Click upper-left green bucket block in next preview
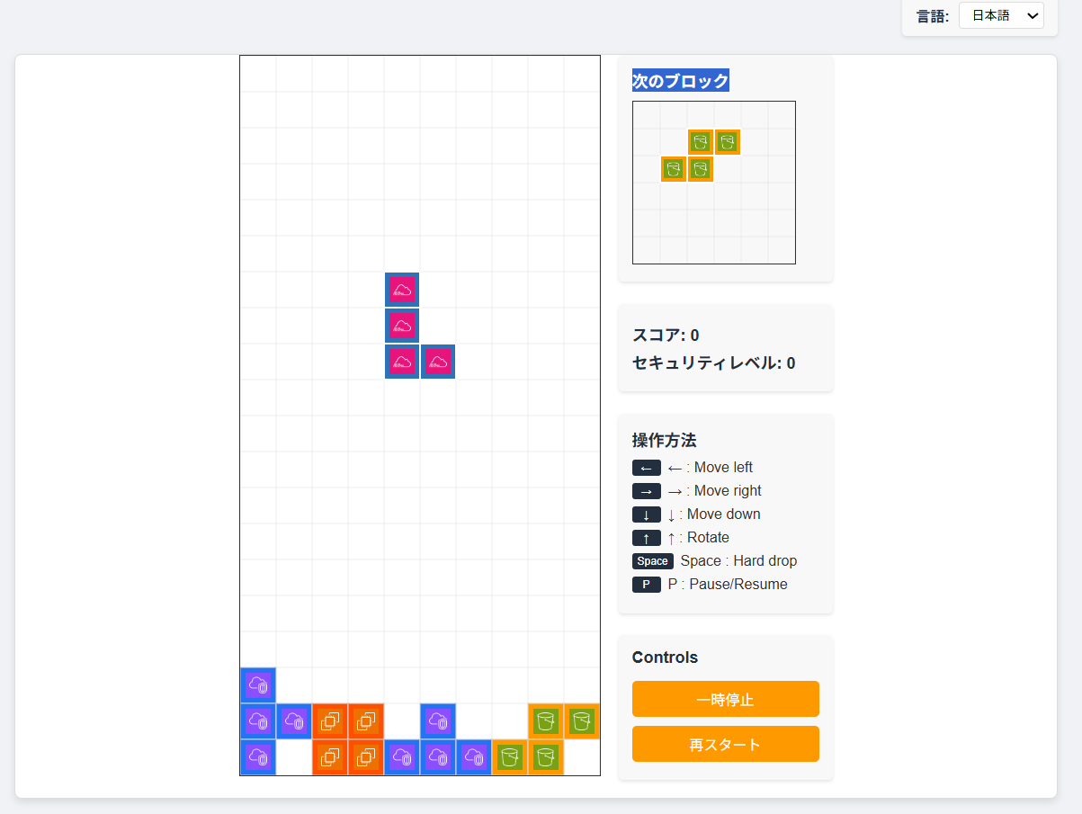Image resolution: width=1082 pixels, height=814 pixels. [x=701, y=142]
